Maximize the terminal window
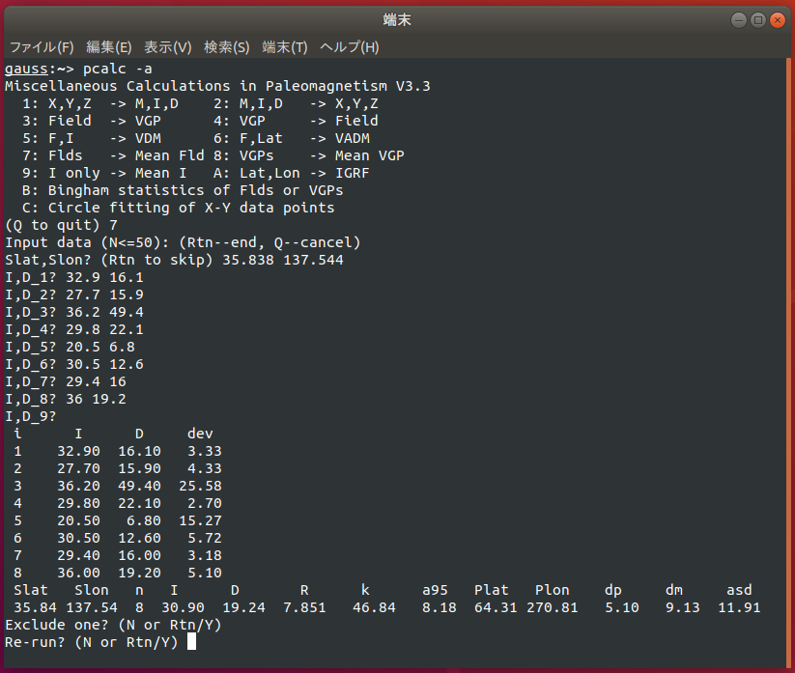Viewport: 795px width, 673px height. coord(758,20)
